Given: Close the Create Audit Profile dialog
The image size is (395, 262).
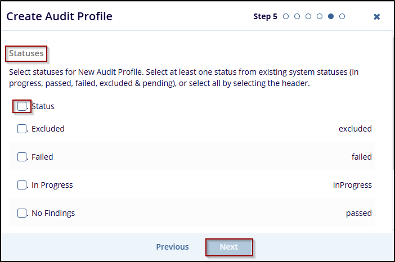Looking at the screenshot, I should (x=377, y=17).
